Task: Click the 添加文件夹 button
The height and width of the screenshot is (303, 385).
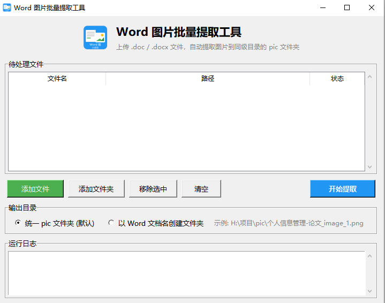Action: (x=96, y=188)
